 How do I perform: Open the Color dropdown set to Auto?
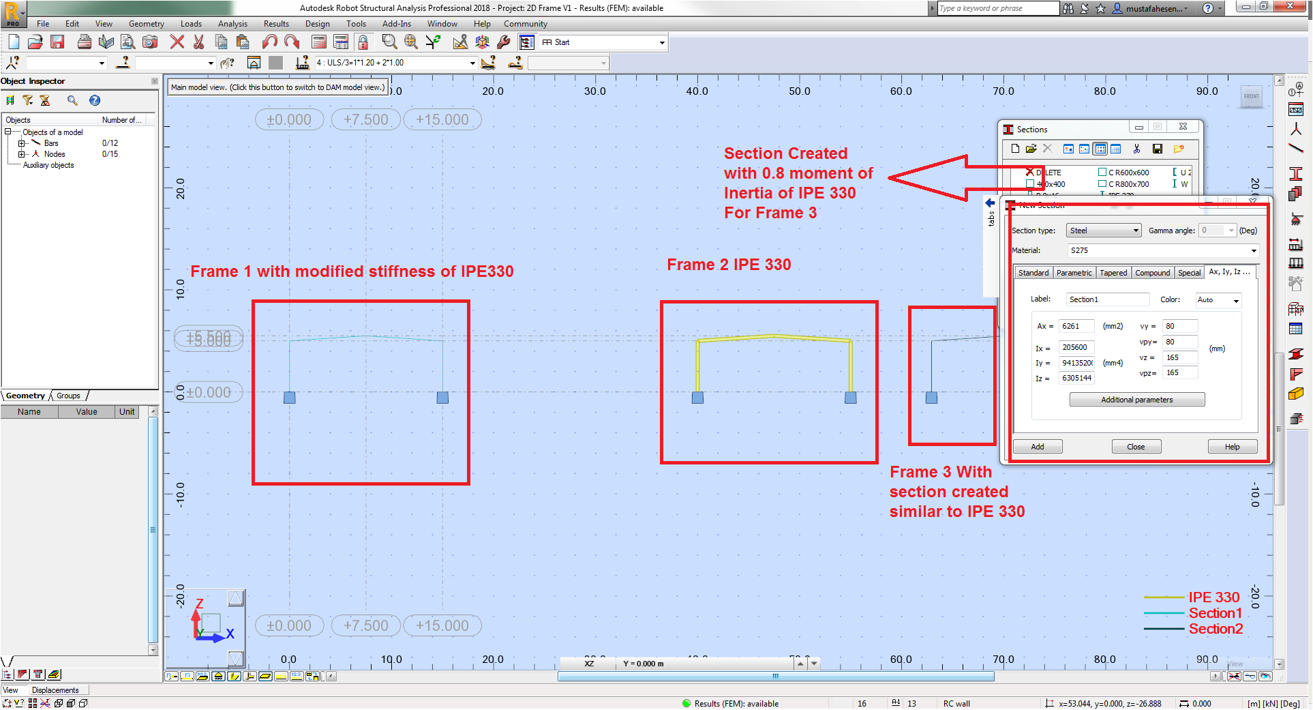[x=1218, y=300]
